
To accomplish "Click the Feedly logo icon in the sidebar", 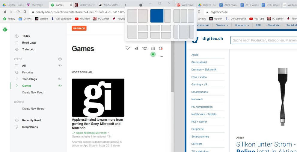I will [x=5, y=30].
